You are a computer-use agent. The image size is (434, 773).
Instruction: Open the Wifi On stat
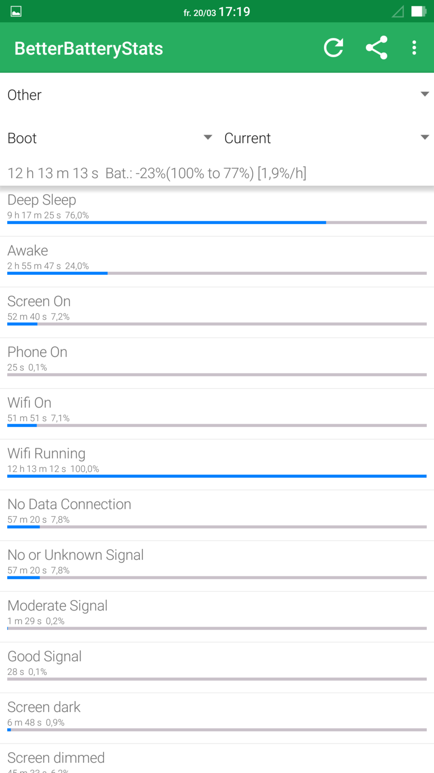click(x=217, y=411)
